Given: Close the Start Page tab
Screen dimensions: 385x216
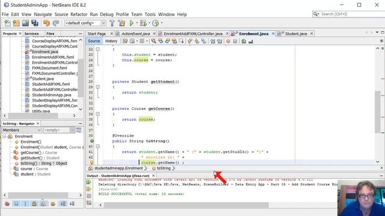Looking at the screenshot, I should 112,34.
